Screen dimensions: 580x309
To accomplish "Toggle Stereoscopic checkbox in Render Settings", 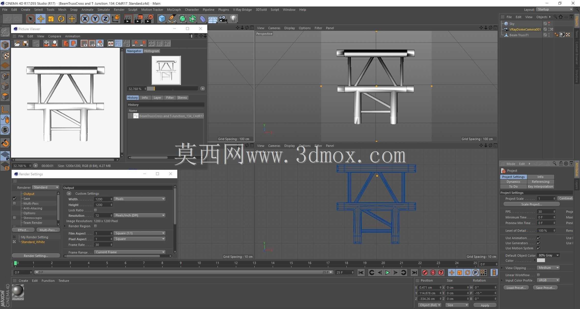I will click(15, 218).
